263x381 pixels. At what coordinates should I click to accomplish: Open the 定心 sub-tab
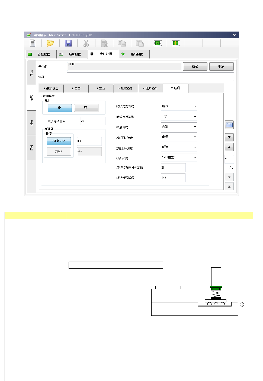click(101, 88)
